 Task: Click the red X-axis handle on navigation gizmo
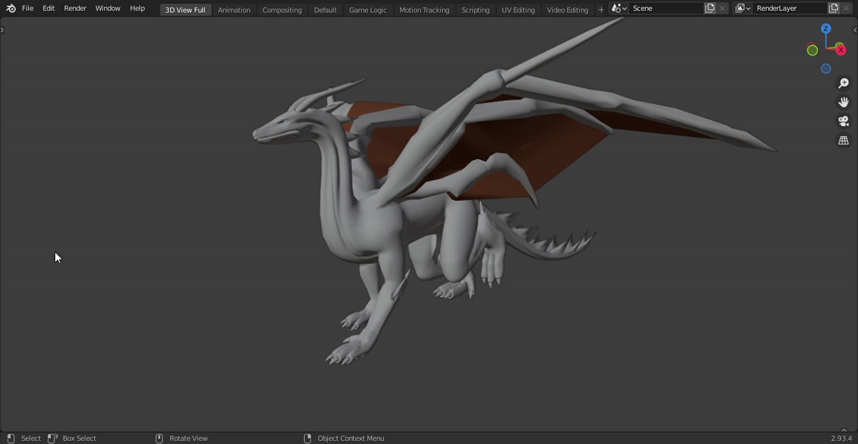841,50
